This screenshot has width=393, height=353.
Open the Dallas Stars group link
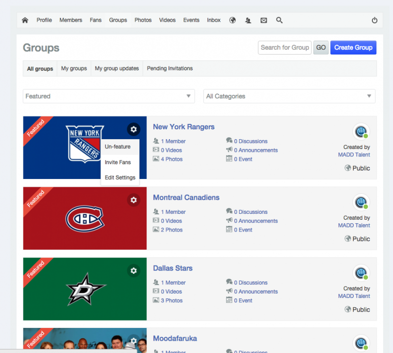point(173,268)
